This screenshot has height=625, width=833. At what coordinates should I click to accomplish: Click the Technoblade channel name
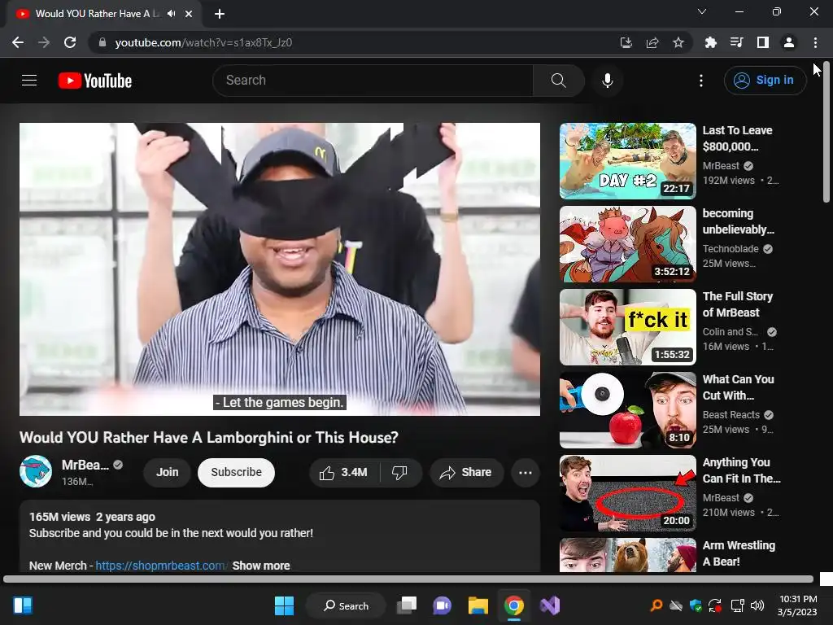[731, 249]
